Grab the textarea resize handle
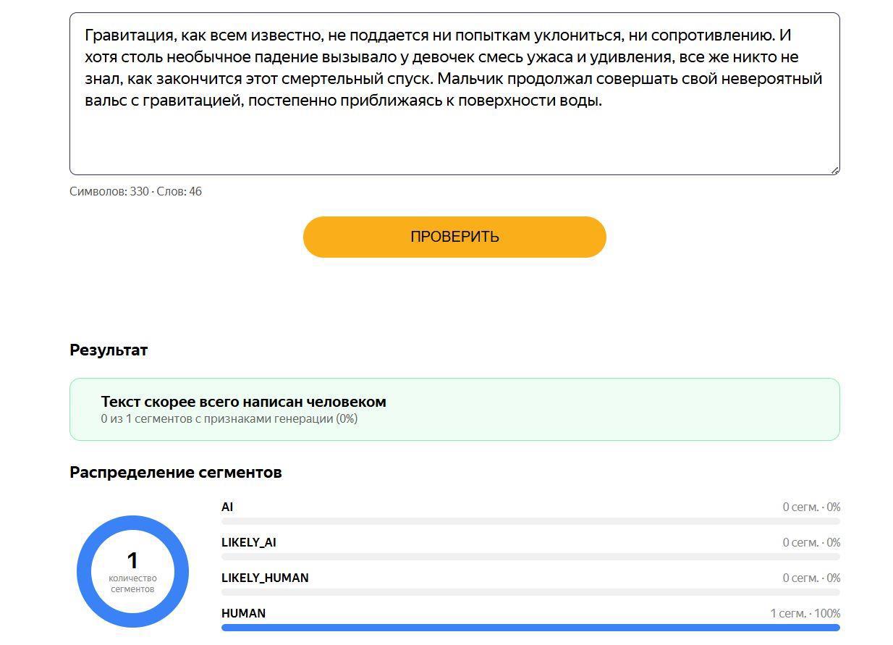This screenshot has width=893, height=645. tap(834, 170)
